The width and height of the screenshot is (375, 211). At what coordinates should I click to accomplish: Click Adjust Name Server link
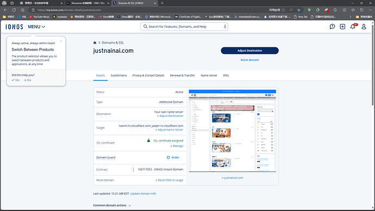coord(169,130)
